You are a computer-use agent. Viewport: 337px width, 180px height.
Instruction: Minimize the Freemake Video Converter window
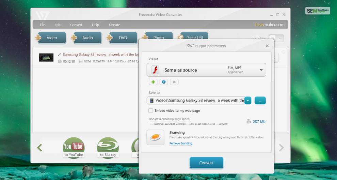coord(272,15)
